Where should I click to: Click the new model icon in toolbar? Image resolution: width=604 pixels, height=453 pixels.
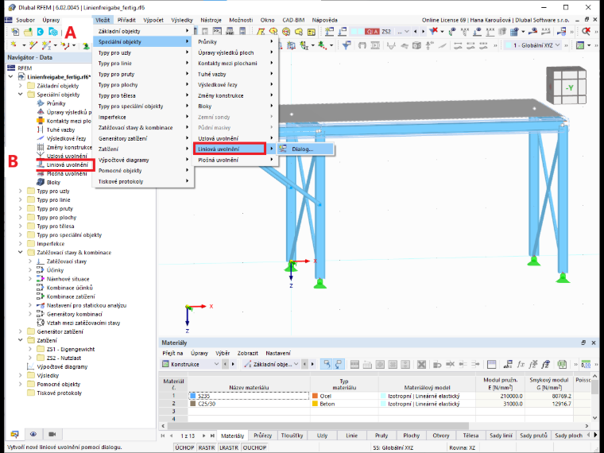pos(15,32)
